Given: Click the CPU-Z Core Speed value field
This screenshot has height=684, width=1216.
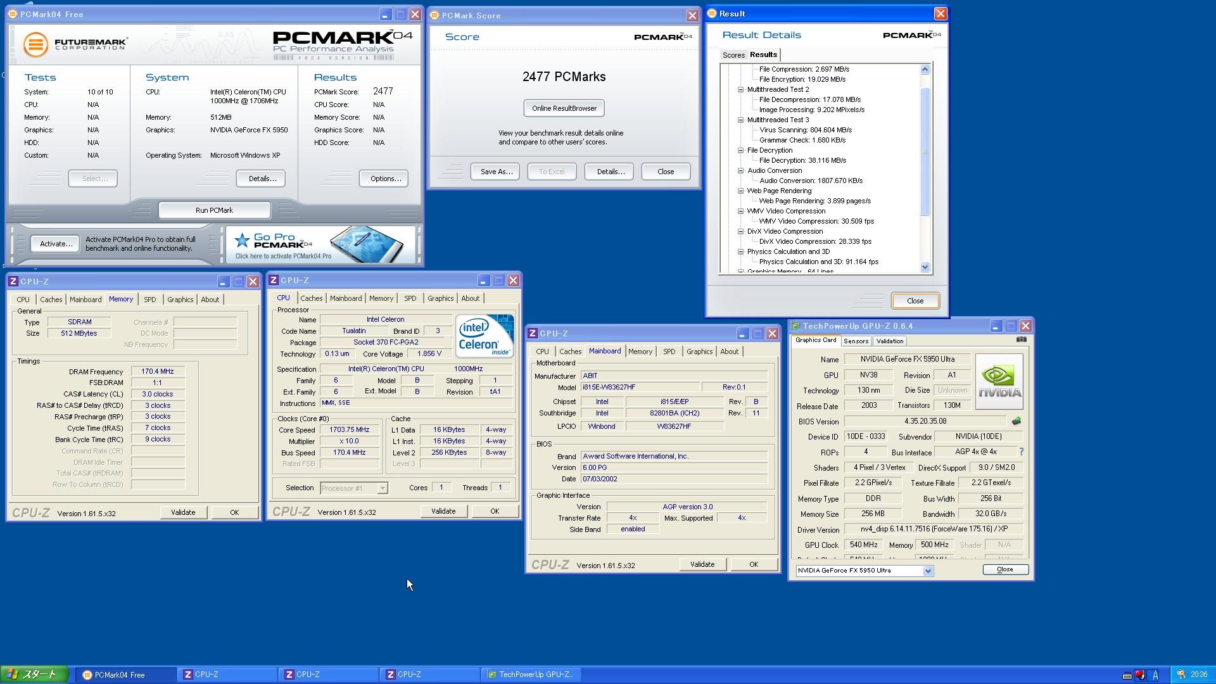Looking at the screenshot, I should 349,429.
